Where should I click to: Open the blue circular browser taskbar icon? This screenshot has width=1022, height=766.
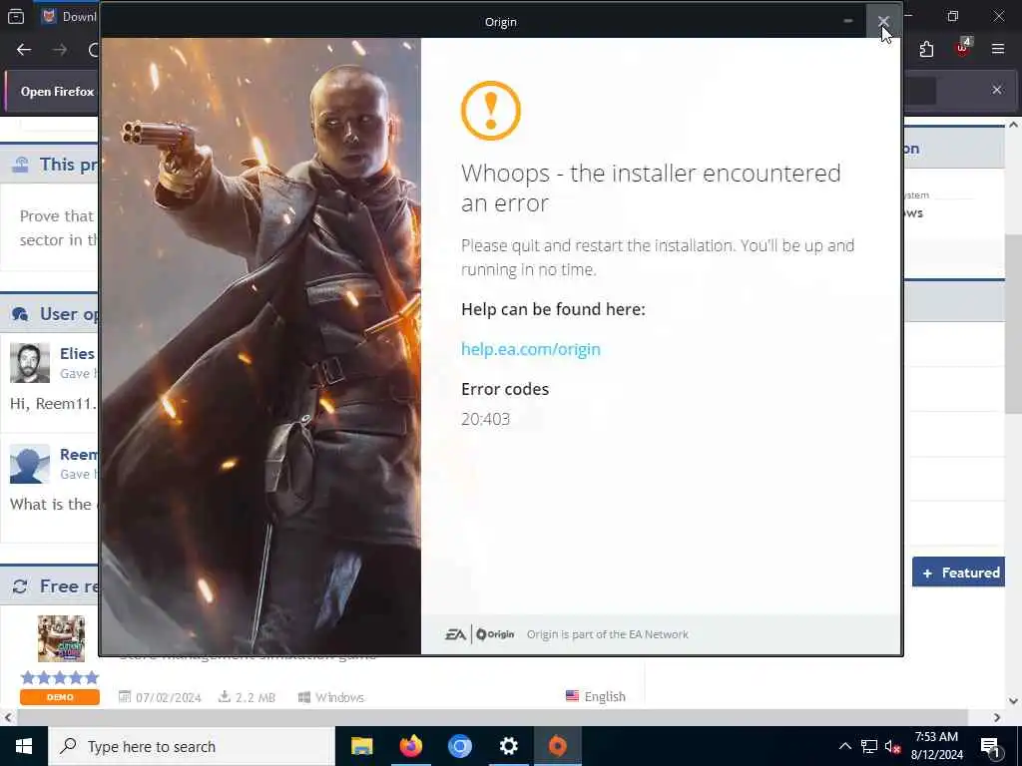tap(459, 746)
